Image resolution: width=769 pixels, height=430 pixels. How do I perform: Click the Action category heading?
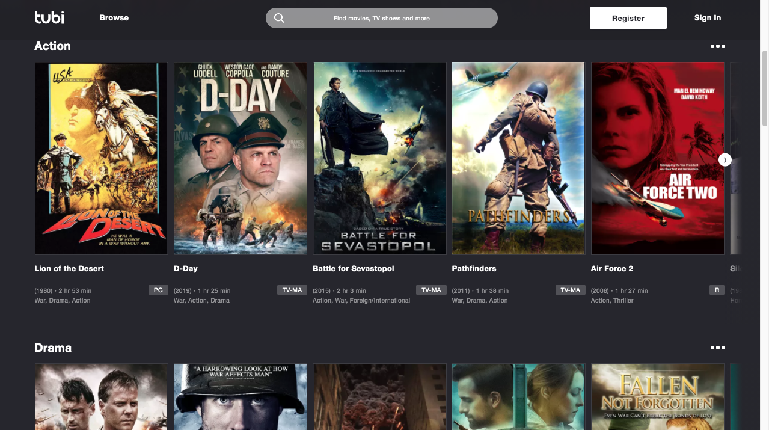(x=52, y=46)
